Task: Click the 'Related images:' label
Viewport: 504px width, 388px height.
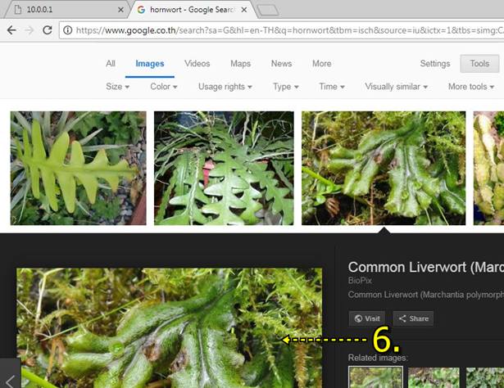Action: click(x=378, y=358)
